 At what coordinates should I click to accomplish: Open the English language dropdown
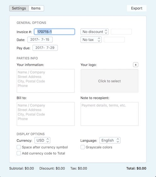coord(110,140)
